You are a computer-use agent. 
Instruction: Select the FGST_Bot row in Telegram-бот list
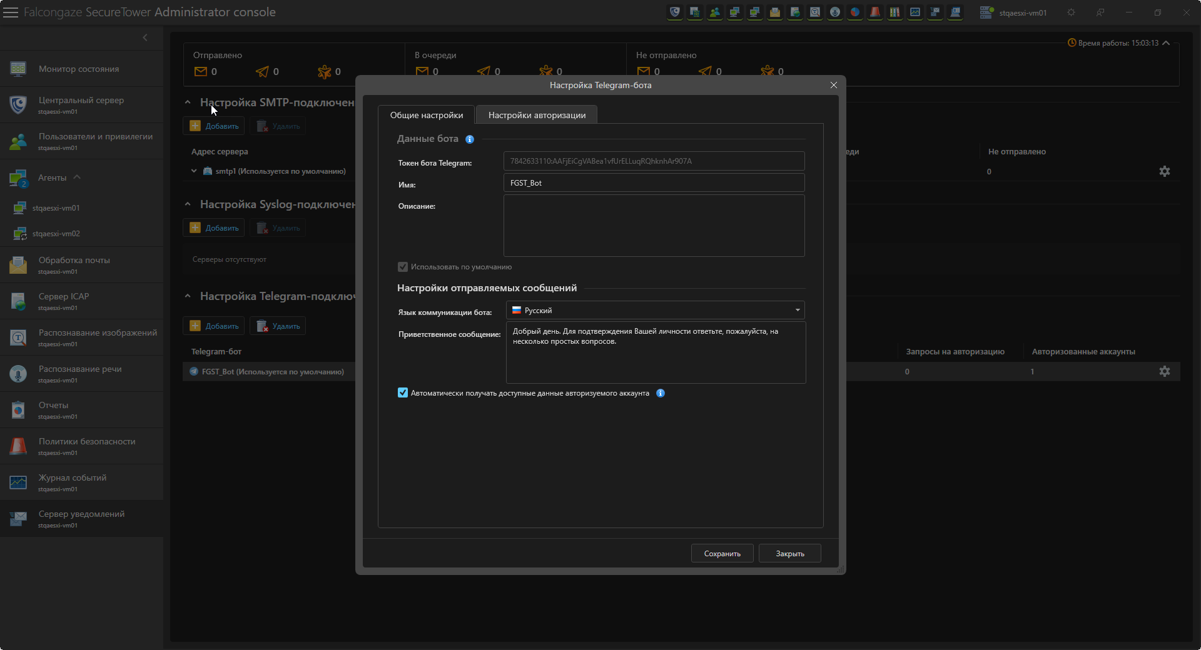(269, 371)
